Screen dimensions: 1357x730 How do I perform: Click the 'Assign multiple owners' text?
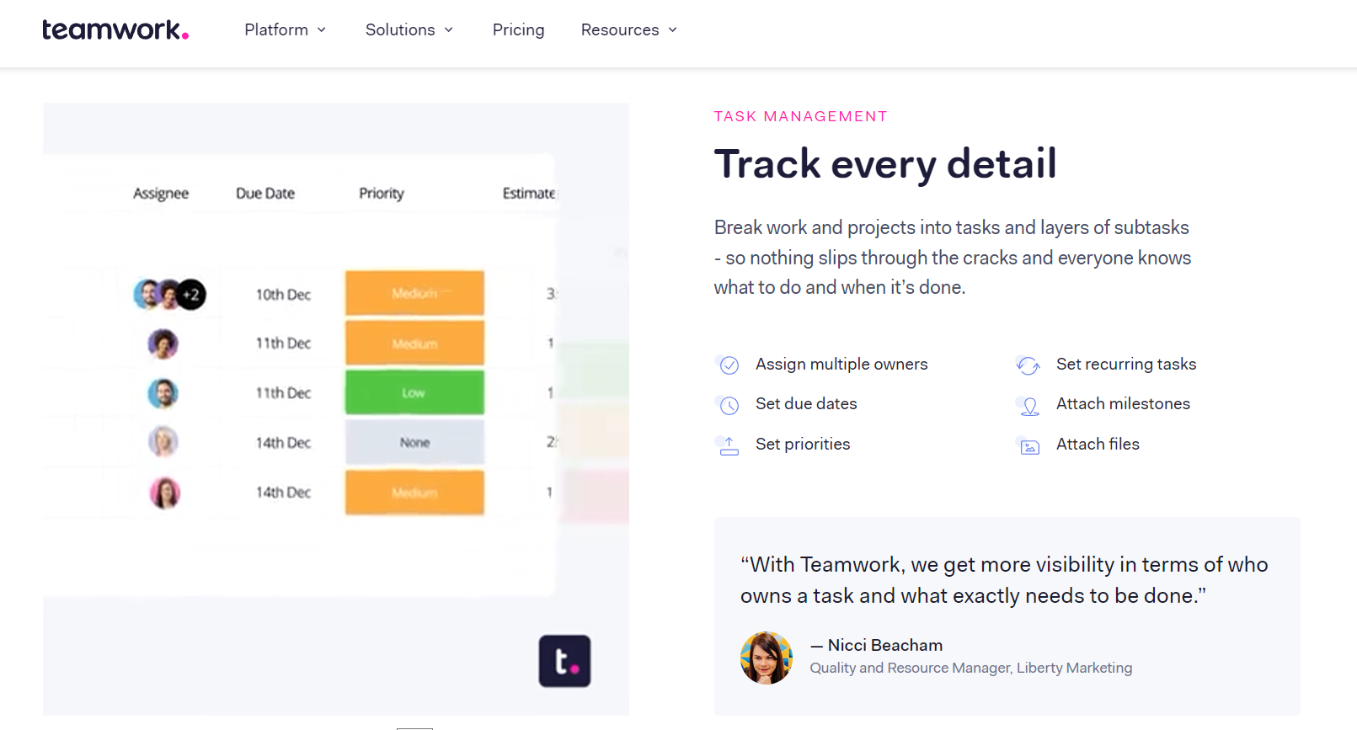point(841,364)
